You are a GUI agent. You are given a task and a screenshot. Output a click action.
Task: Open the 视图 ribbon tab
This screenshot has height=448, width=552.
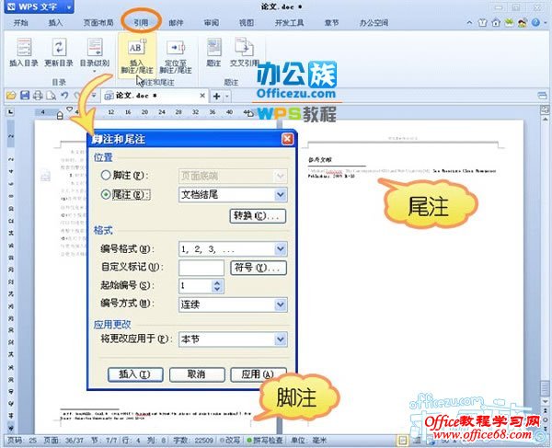[247, 22]
